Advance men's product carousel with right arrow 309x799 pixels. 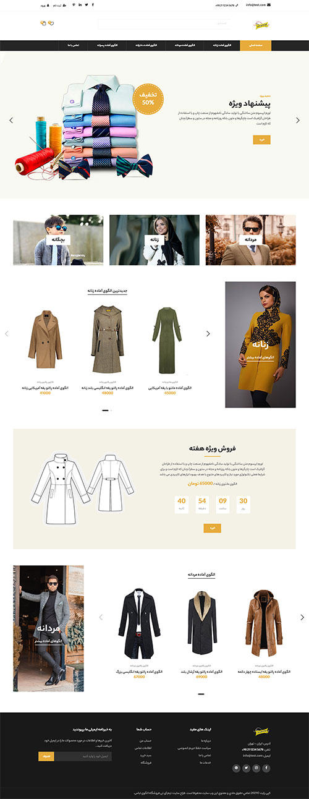pyautogui.click(x=302, y=617)
